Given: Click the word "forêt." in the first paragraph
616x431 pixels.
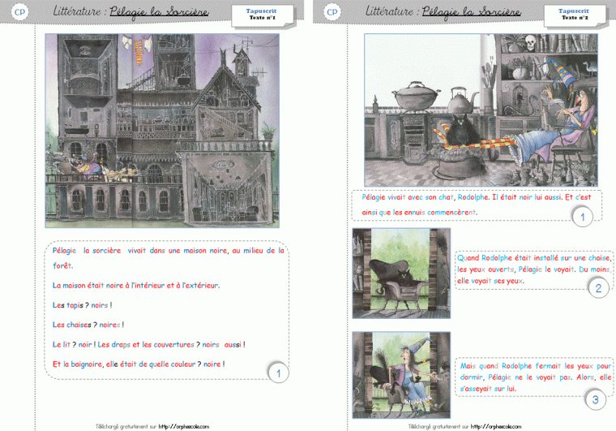Looking at the screenshot, I should [x=62, y=266].
